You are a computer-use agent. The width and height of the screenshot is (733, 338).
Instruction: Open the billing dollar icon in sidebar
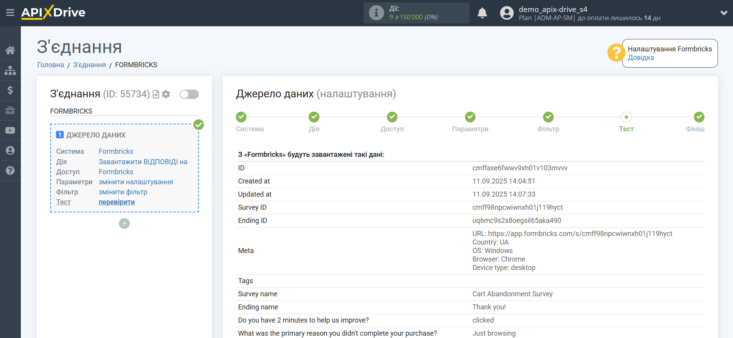[10, 90]
